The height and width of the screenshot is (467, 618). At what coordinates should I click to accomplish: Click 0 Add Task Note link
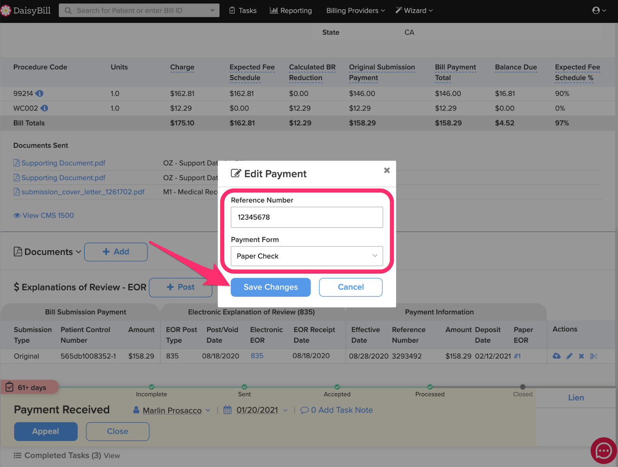click(336, 410)
